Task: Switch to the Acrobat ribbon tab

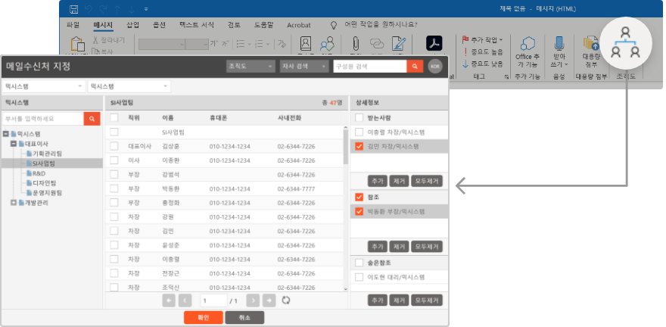Action: [x=299, y=25]
